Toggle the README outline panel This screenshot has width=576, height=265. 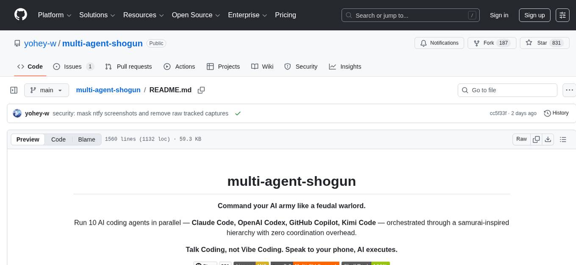pyautogui.click(x=563, y=139)
